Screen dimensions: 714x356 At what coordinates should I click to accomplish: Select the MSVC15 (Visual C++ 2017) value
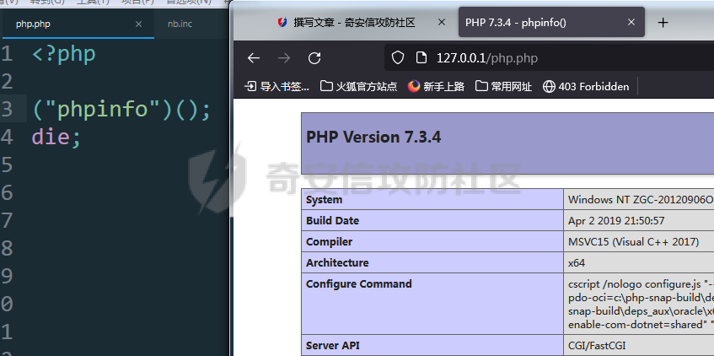[633, 241]
